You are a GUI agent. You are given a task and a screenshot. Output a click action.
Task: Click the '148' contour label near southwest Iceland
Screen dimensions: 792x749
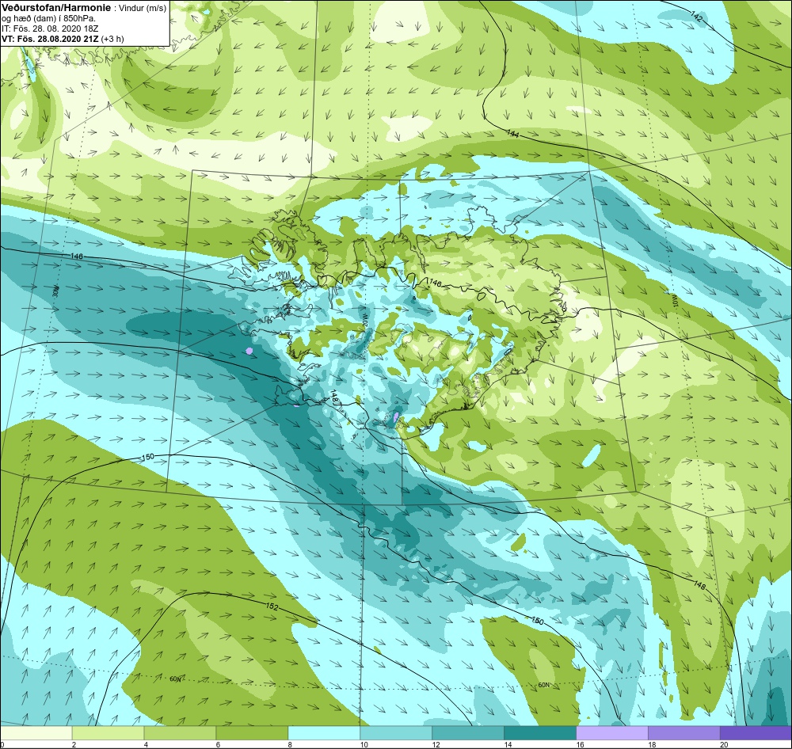334,397
